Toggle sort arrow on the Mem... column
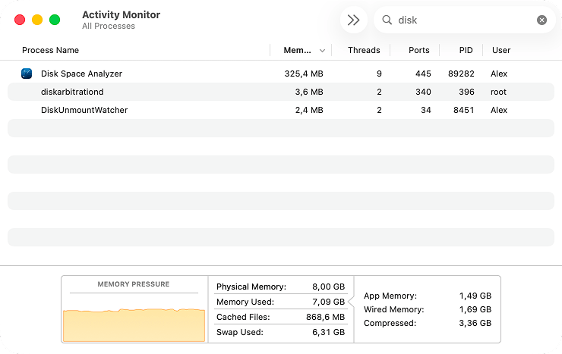Viewport: 562px width, 354px height. point(322,51)
